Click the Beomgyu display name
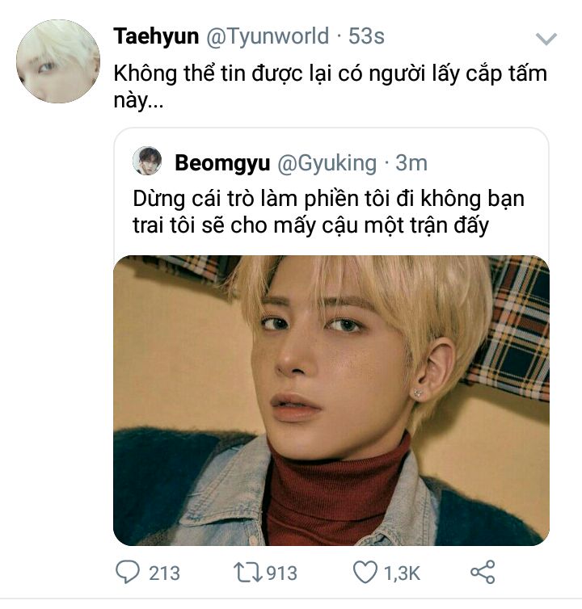This screenshot has width=582, height=609. [222, 162]
